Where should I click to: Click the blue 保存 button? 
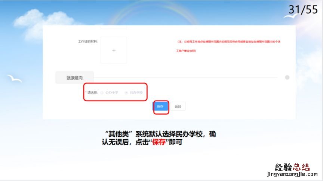(x=160, y=106)
